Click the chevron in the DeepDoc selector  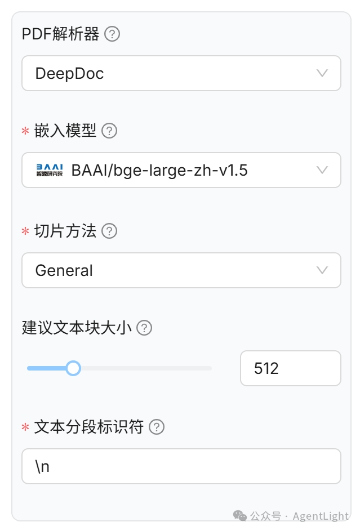pos(322,73)
